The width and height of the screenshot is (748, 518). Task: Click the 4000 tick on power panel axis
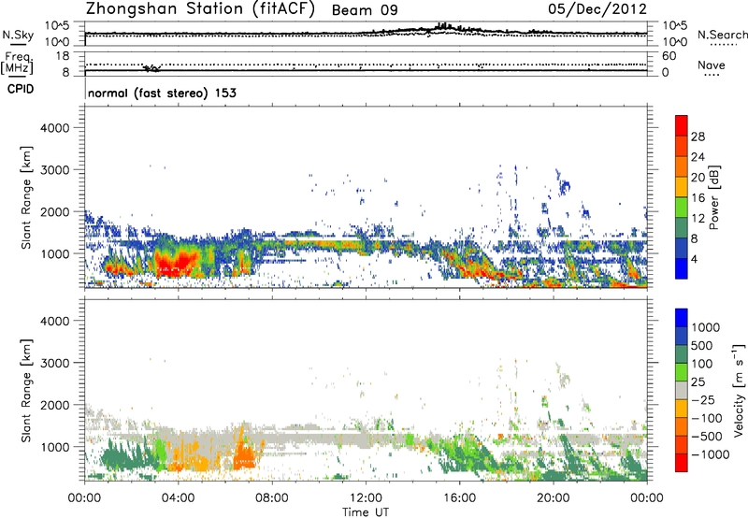(54, 128)
